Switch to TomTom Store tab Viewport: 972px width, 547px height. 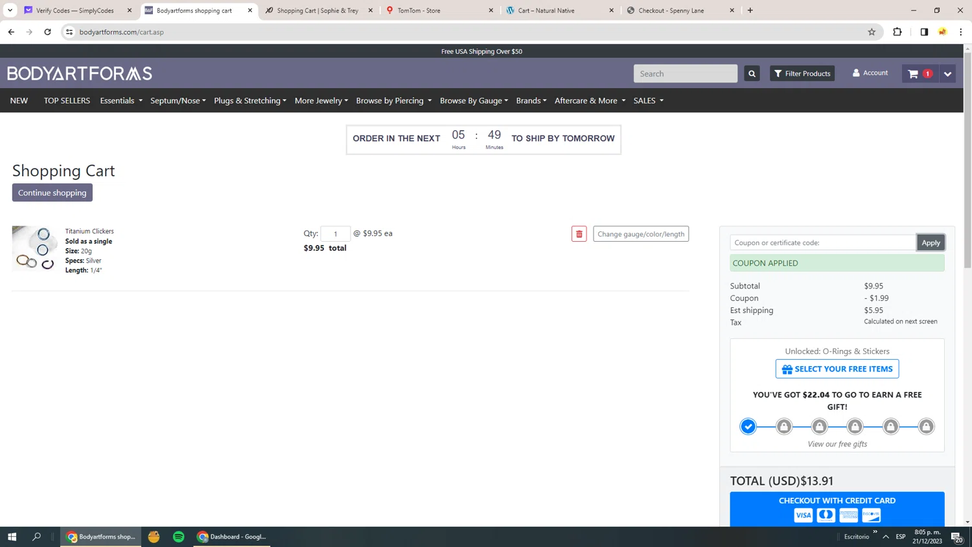(x=438, y=10)
